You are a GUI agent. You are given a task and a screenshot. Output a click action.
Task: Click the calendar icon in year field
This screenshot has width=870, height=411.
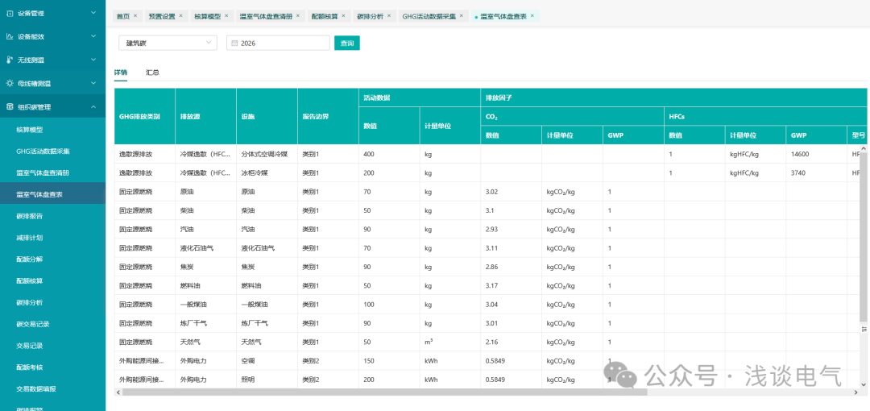point(234,43)
